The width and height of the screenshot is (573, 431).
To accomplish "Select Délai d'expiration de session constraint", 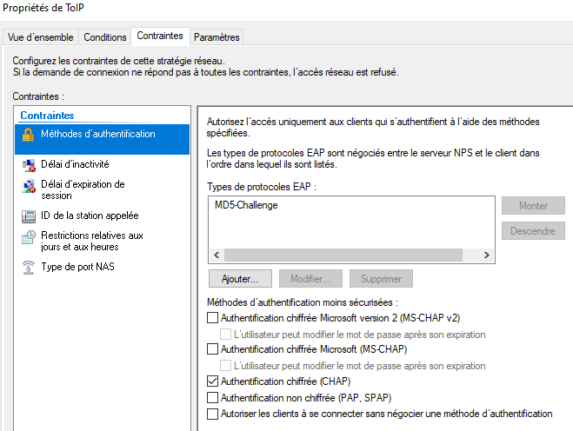I will 102,189.
